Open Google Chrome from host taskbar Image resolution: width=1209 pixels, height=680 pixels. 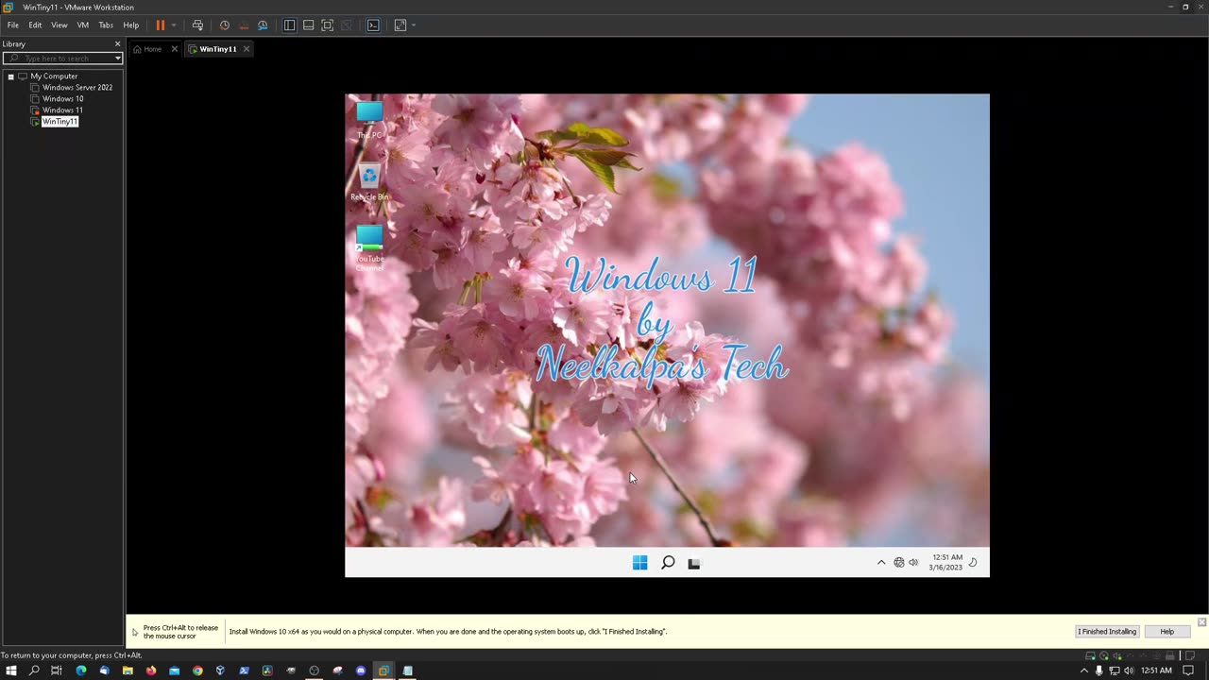point(197,671)
